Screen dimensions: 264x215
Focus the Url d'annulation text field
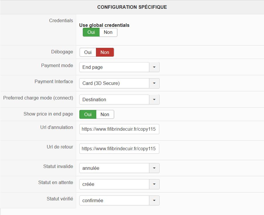(119, 129)
